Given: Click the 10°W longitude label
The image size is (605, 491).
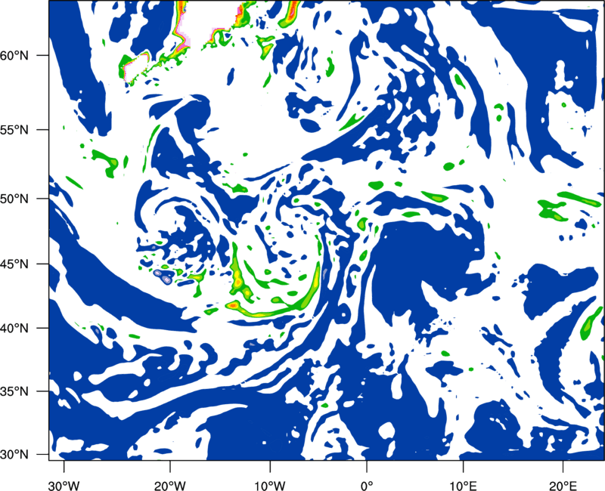Looking at the screenshot, I should coord(270,486).
